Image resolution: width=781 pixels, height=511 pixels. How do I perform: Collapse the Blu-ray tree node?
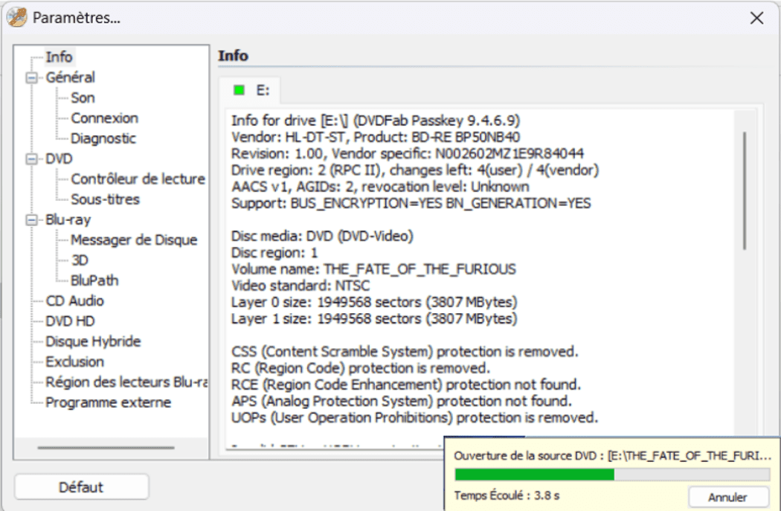(32, 219)
